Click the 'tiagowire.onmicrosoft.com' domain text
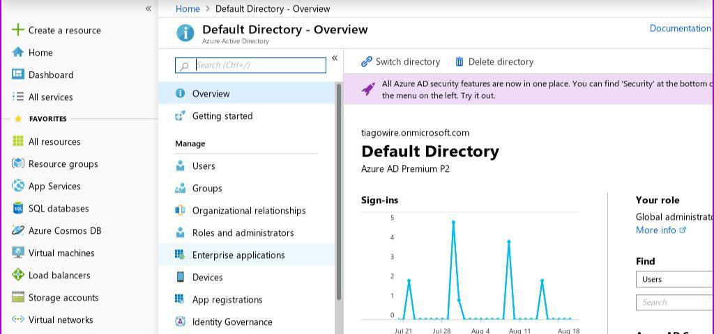714x334 pixels. pos(415,133)
